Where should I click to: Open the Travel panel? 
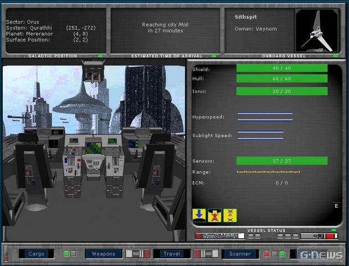coord(172,254)
